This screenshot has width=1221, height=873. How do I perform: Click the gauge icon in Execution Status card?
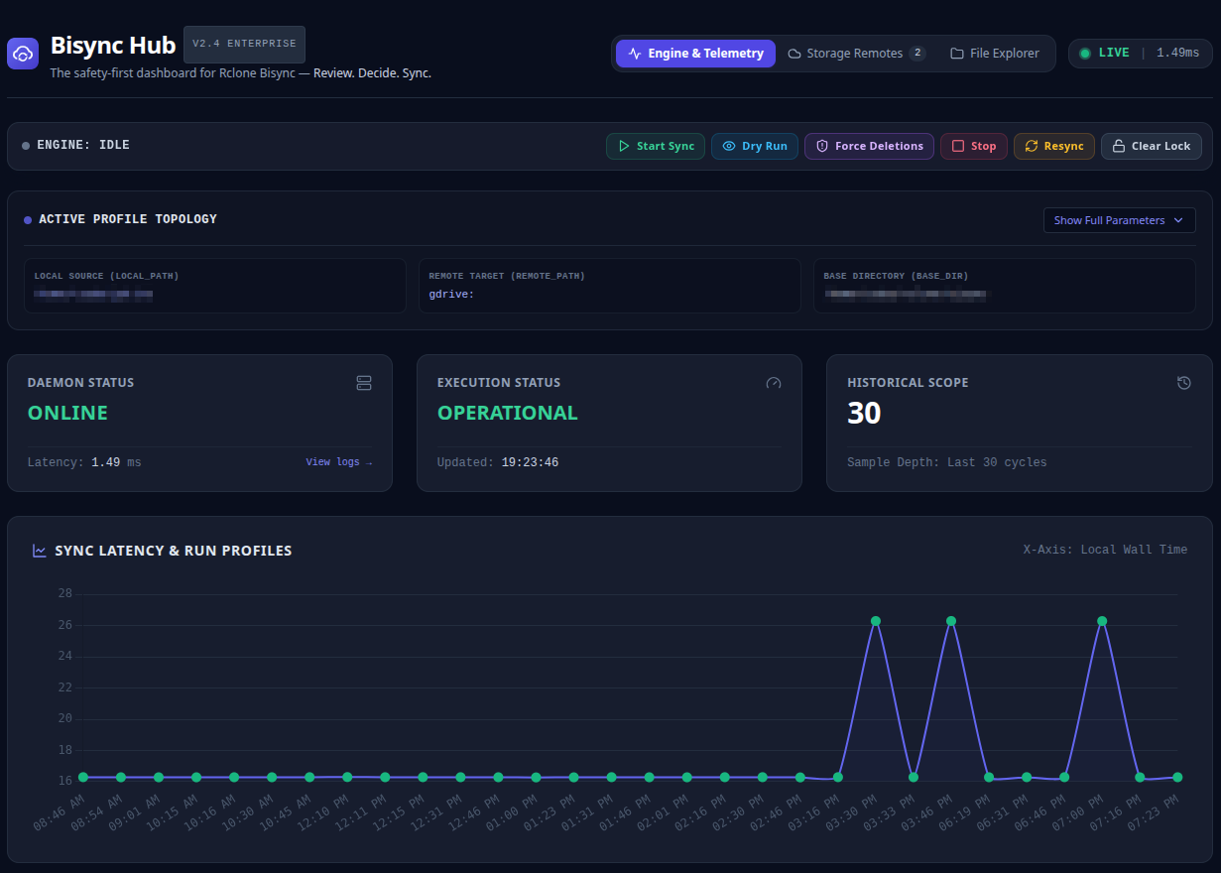tap(774, 383)
